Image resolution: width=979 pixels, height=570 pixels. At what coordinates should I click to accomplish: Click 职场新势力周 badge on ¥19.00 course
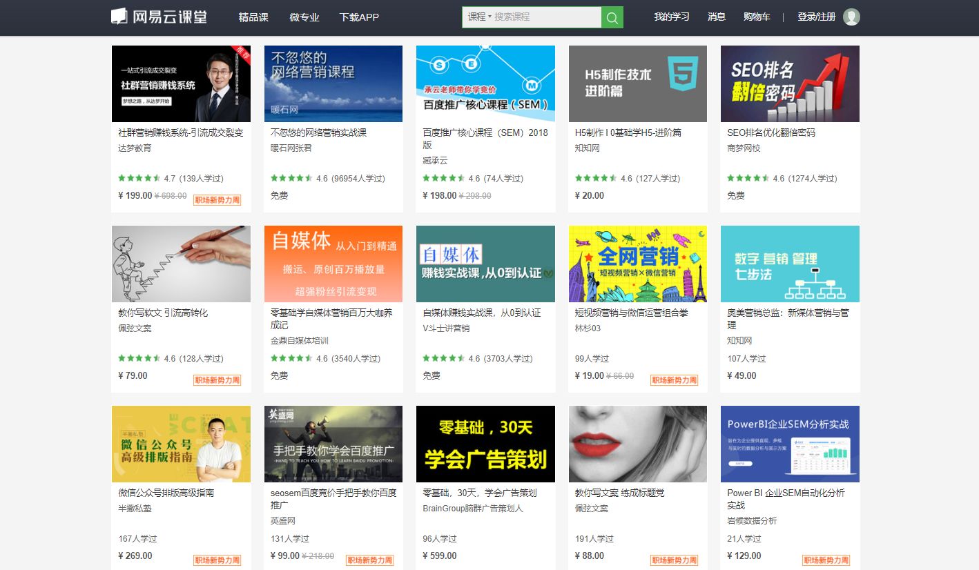coord(674,380)
